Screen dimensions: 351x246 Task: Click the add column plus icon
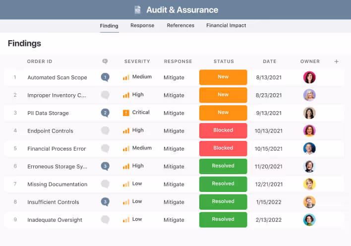tap(337, 61)
